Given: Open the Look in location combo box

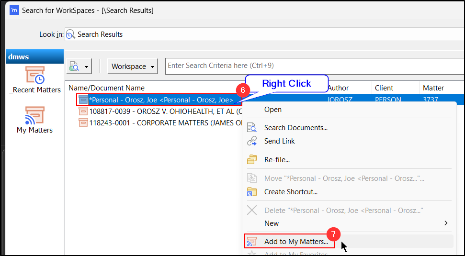Looking at the screenshot, I should point(263,34).
